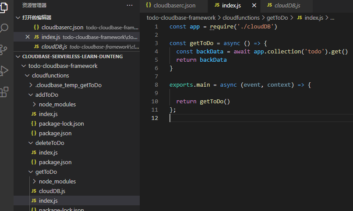Viewport: 353px width, 211px height.
Task: Open the explorer panel more actions ellipsis
Action: pos(130,5)
